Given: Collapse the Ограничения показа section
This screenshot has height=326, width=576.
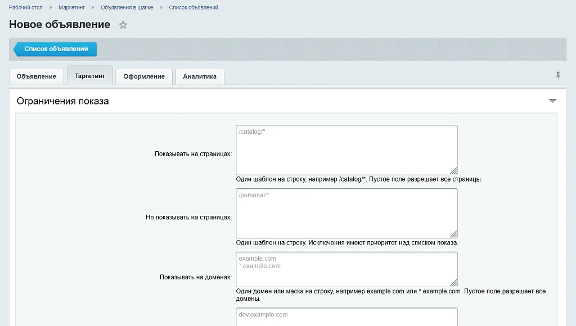Looking at the screenshot, I should point(552,101).
